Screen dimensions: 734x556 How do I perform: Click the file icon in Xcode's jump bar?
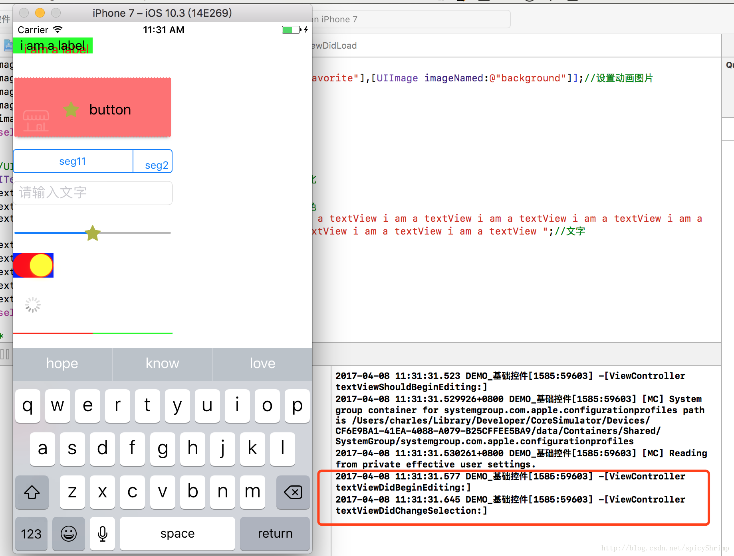click(8, 45)
